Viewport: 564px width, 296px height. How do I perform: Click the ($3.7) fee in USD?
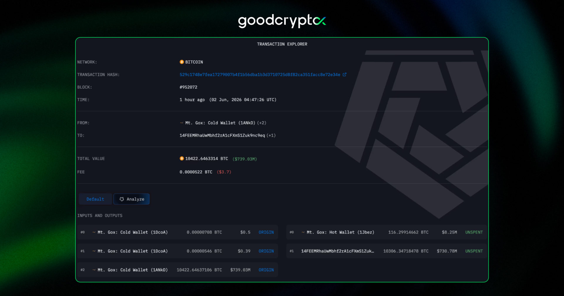pos(224,172)
